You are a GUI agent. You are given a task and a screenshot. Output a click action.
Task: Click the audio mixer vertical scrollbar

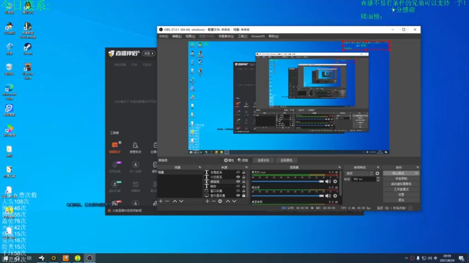340,182
